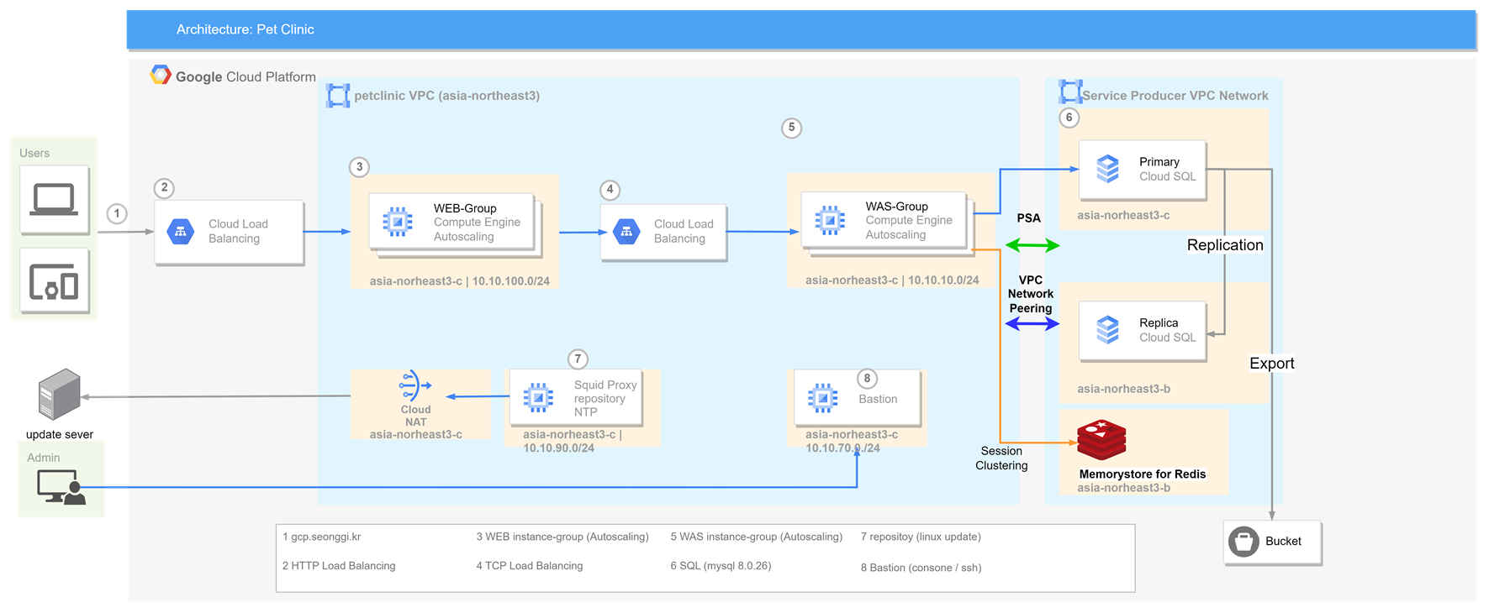Click the WEB-Group Compute Engine chip icon
This screenshot has width=1489, height=613.
click(x=398, y=222)
